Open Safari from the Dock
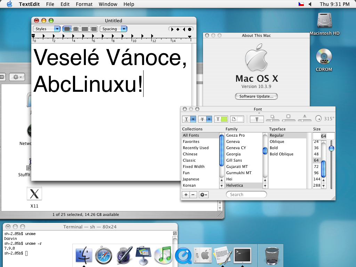 click(x=103, y=256)
